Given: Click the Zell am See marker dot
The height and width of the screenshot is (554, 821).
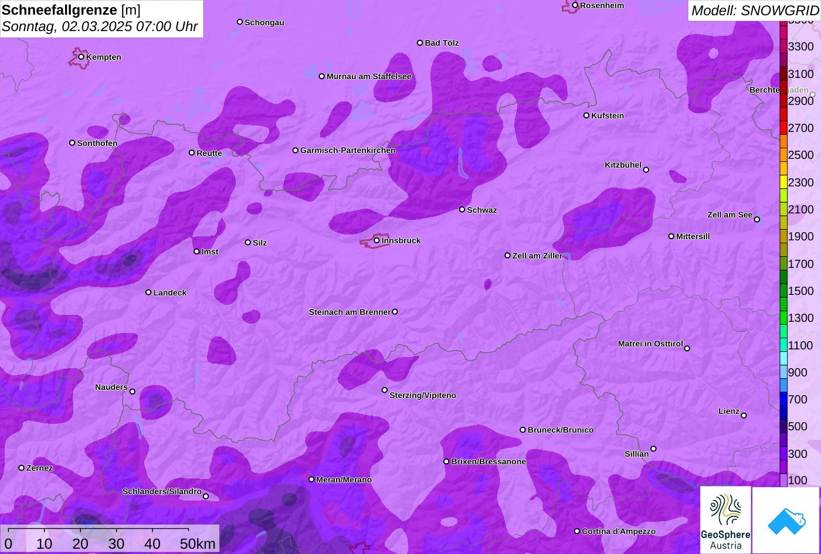Looking at the screenshot, I should click(x=757, y=220).
